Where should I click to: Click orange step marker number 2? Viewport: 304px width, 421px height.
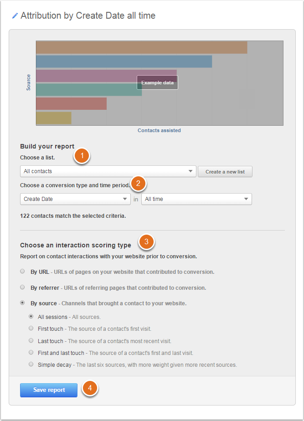point(138,184)
